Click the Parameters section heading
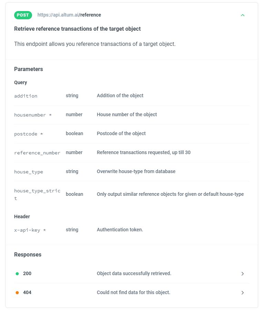This screenshot has width=263, height=312. pos(29,69)
